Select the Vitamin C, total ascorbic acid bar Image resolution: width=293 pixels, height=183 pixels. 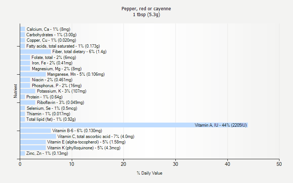pos(38,137)
